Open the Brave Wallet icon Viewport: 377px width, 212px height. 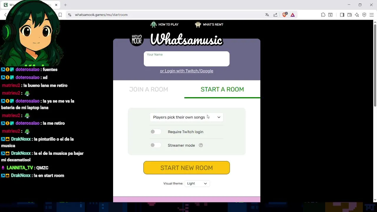coord(350,15)
